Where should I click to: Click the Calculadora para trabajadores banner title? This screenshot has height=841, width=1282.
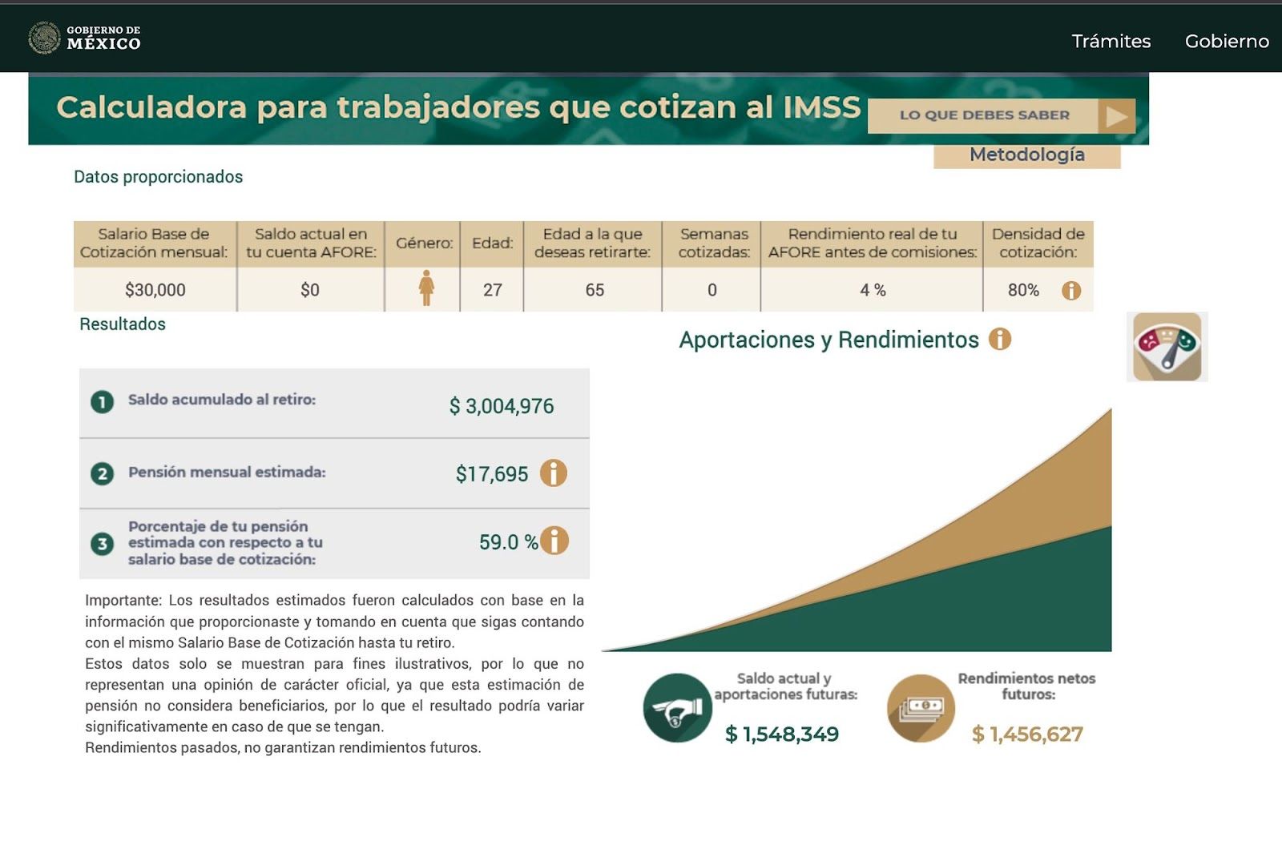(x=458, y=107)
